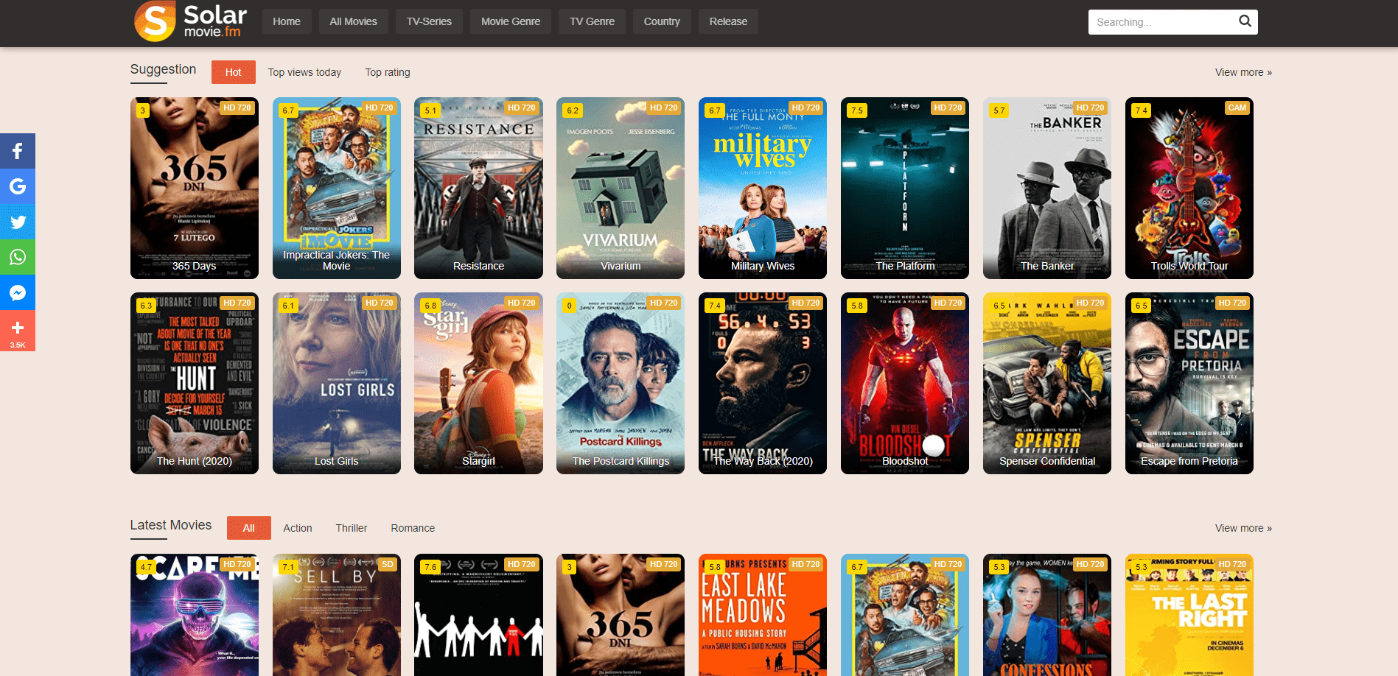The height and width of the screenshot is (676, 1398).
Task: Open Sell By poster in Latest Movies
Action: coord(337,615)
